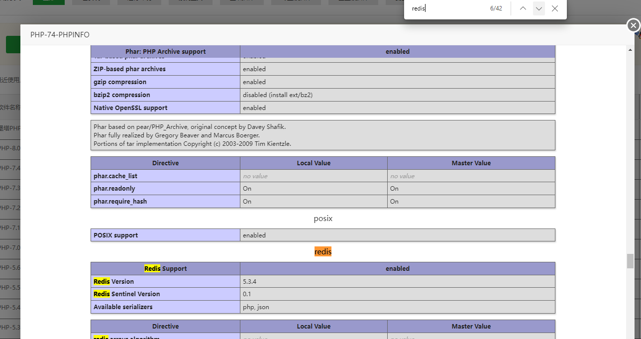Click the phar.require_hash directive

pyautogui.click(x=120, y=202)
